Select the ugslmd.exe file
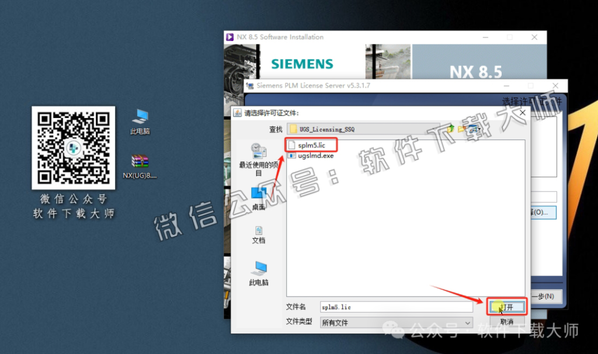The image size is (598, 354). (x=314, y=156)
